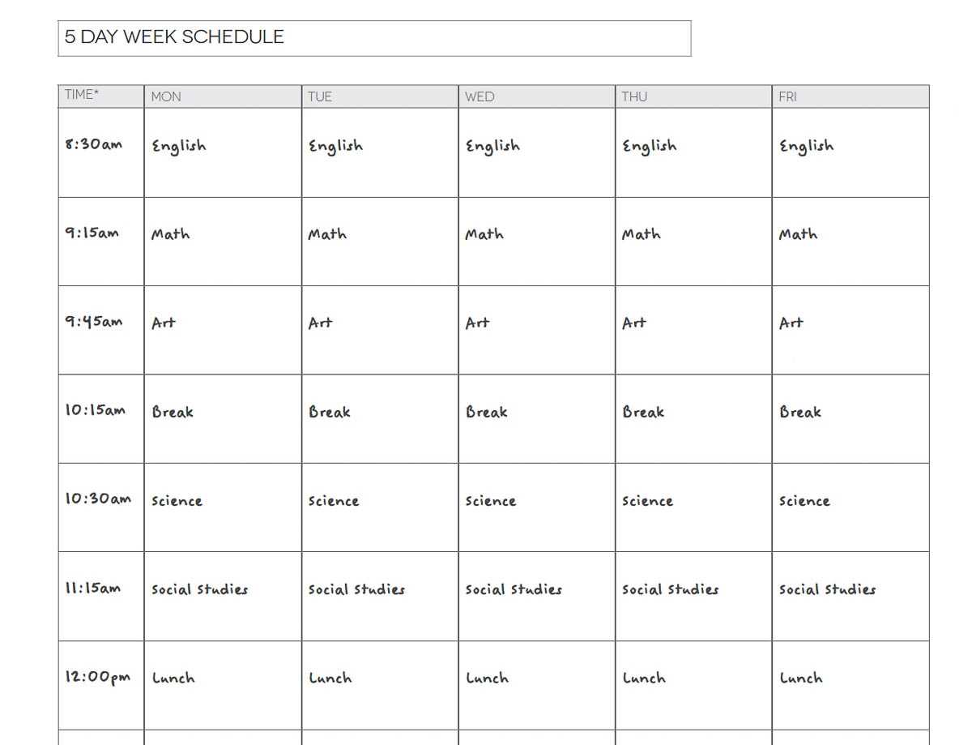Select the 9:45am time cell
Image resolution: width=972 pixels, height=745 pixels.
100,329
